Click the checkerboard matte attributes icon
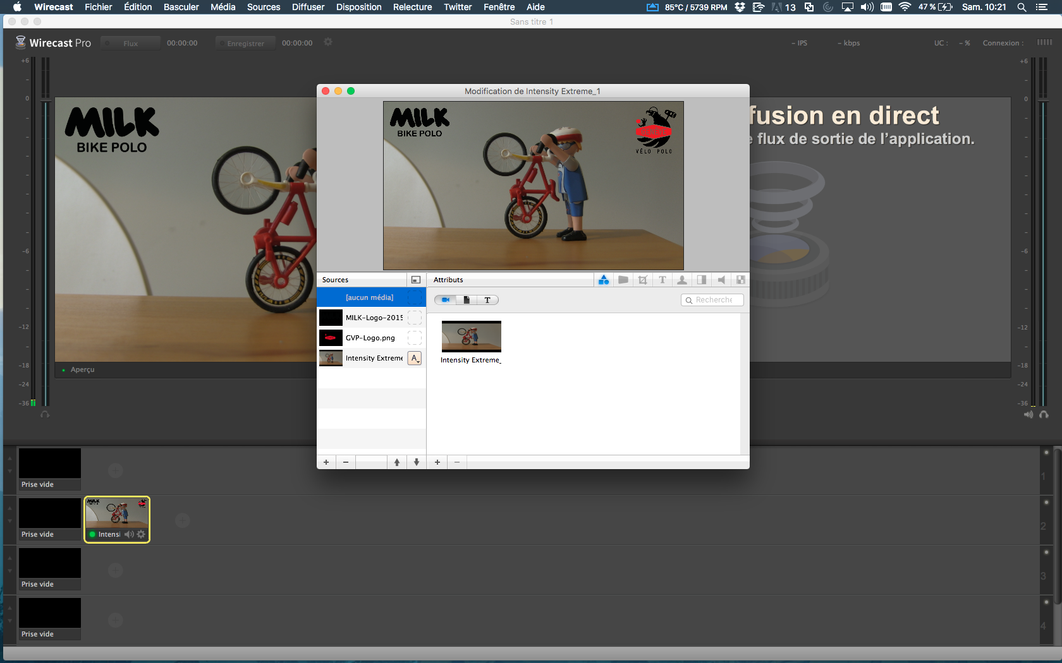The width and height of the screenshot is (1062, 663). [x=741, y=280]
